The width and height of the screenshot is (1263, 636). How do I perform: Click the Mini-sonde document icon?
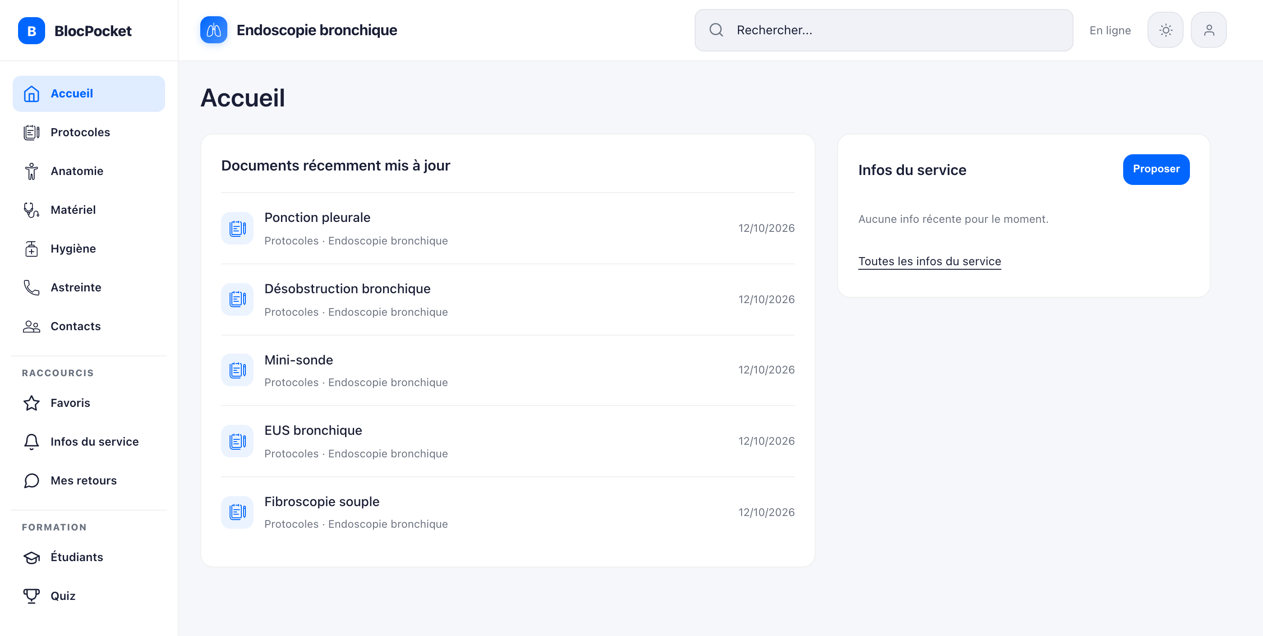pos(237,370)
